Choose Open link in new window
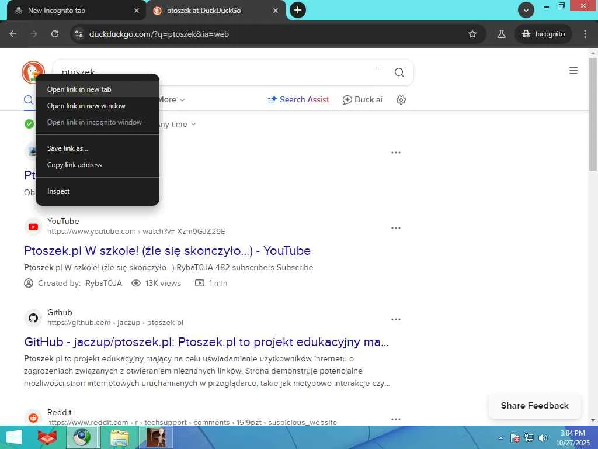Image resolution: width=598 pixels, height=449 pixels. (98, 106)
